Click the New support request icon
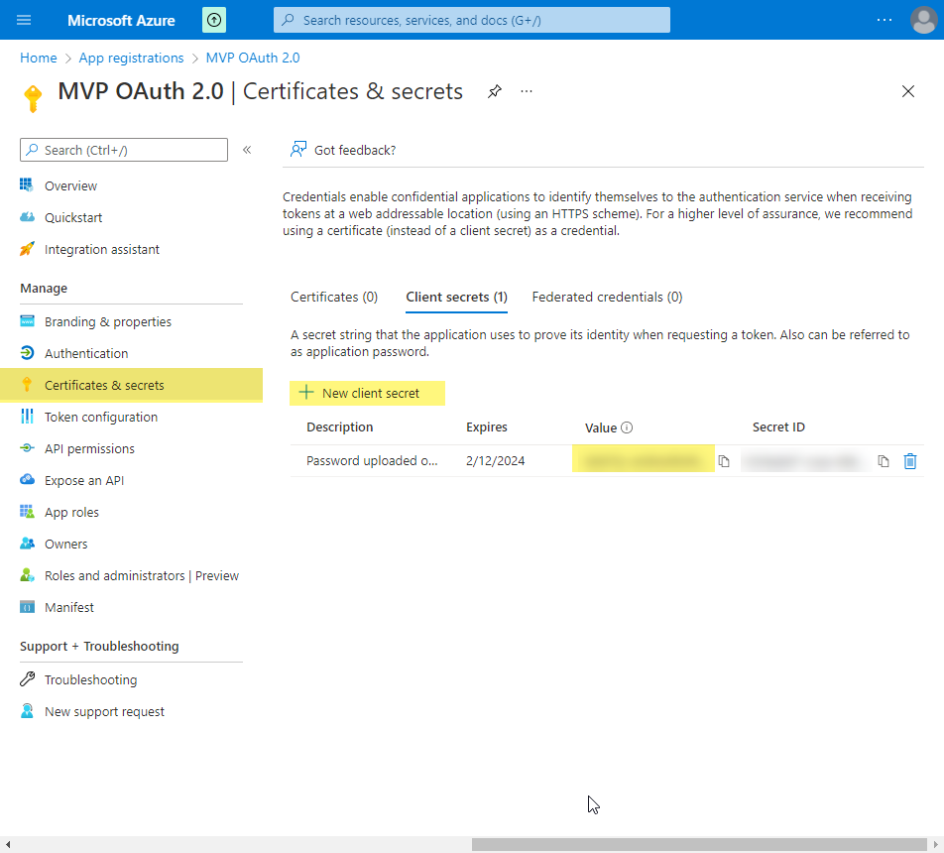Image resolution: width=944 pixels, height=853 pixels. [x=27, y=711]
